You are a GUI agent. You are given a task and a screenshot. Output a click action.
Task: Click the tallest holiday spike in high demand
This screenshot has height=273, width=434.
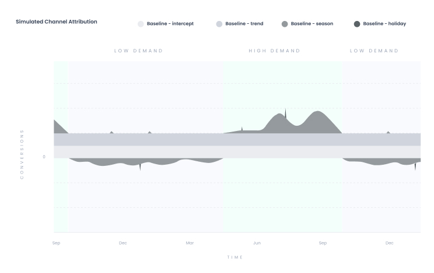point(286,113)
